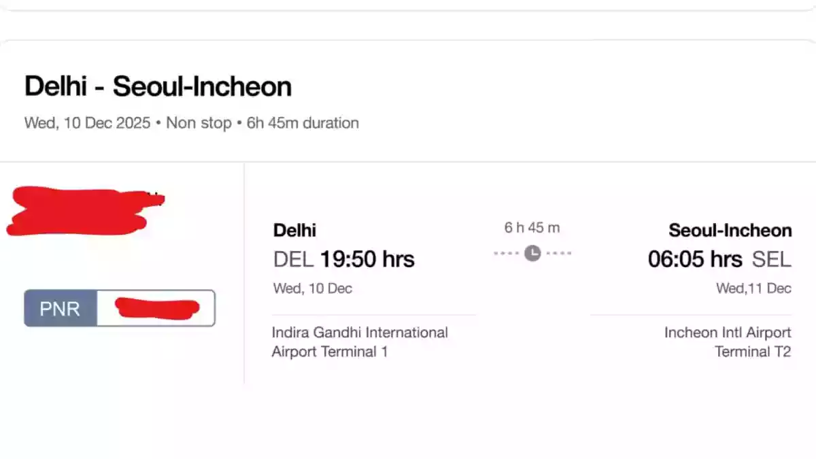Viewport: 816px width, 459px height.
Task: Open the Incheon Intl Airport text
Action: pyautogui.click(x=728, y=333)
